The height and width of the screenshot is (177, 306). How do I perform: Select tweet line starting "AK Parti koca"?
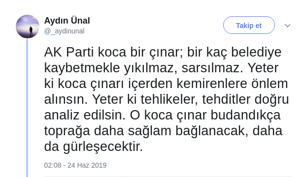(x=163, y=52)
